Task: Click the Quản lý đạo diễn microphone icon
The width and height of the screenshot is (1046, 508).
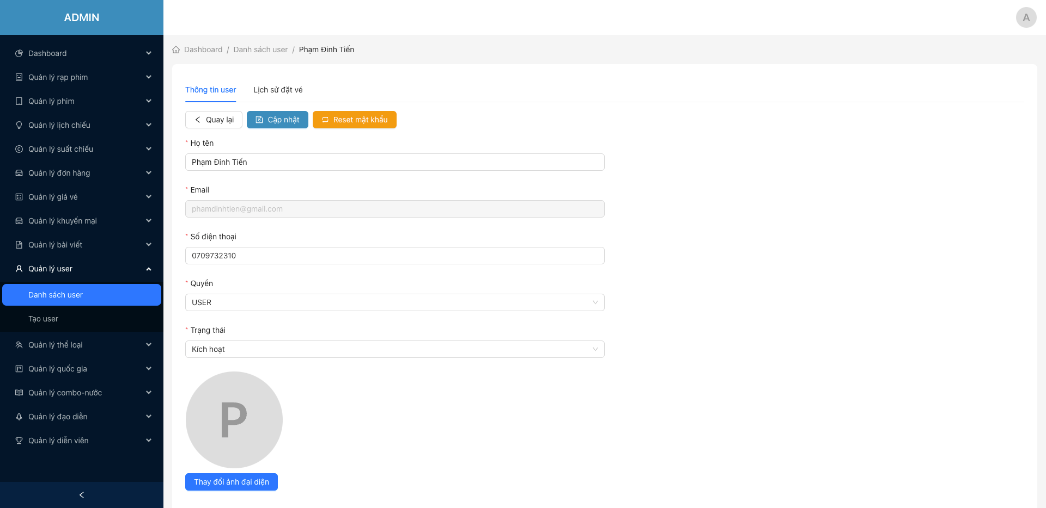Action: pos(19,417)
